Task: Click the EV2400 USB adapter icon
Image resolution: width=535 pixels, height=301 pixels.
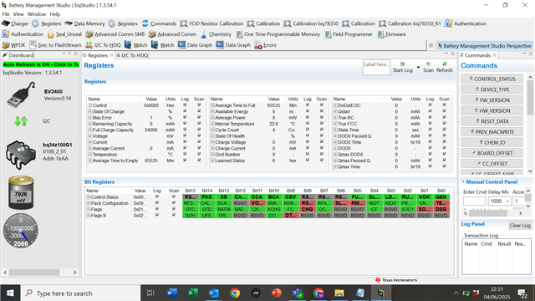Action: click(x=21, y=94)
